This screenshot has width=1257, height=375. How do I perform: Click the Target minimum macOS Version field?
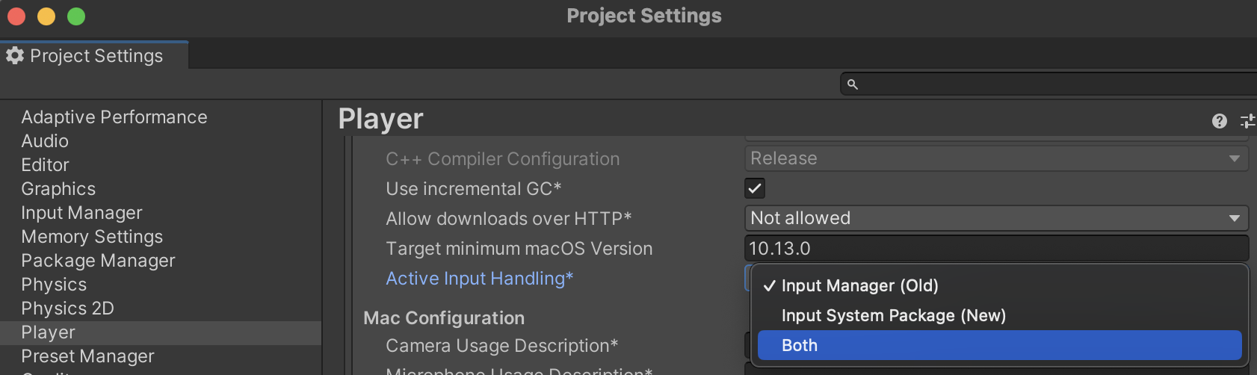pos(996,248)
